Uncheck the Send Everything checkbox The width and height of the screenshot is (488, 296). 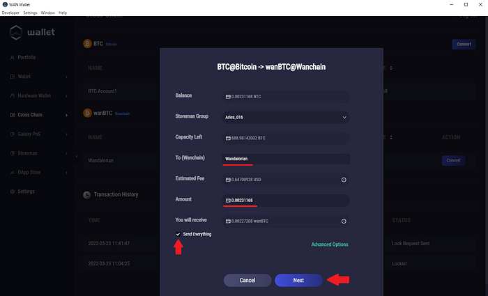(x=178, y=234)
